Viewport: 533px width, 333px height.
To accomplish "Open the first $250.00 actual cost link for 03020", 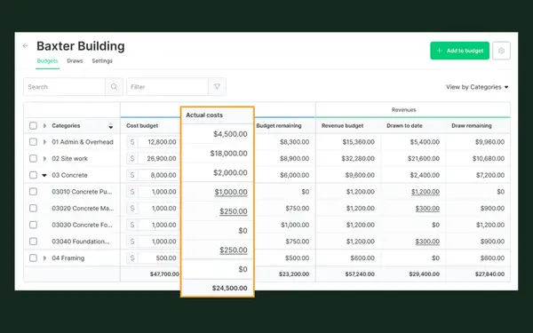I will tap(233, 211).
